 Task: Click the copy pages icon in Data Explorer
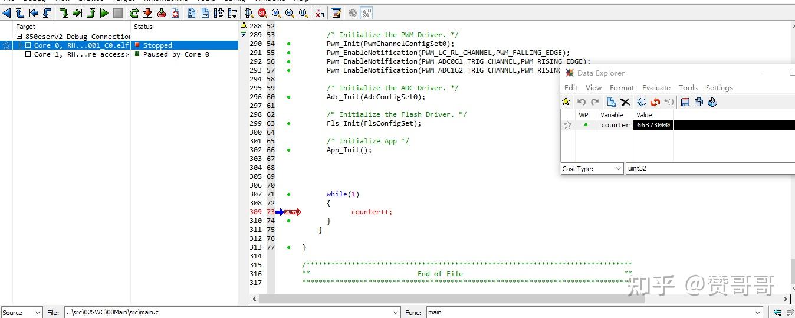click(699, 102)
